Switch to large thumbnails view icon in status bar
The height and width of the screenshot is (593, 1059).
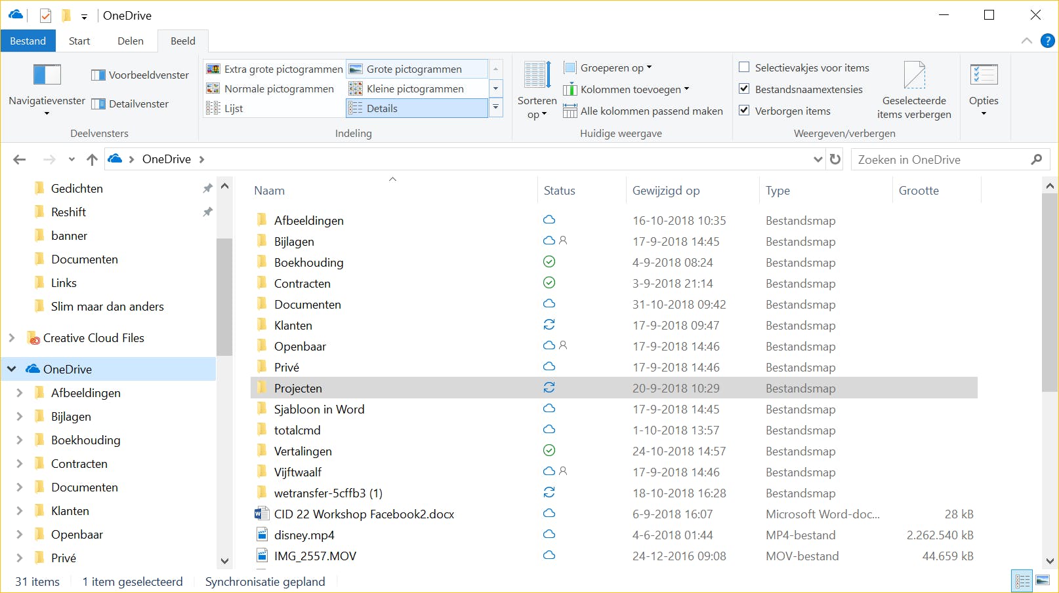1043,581
